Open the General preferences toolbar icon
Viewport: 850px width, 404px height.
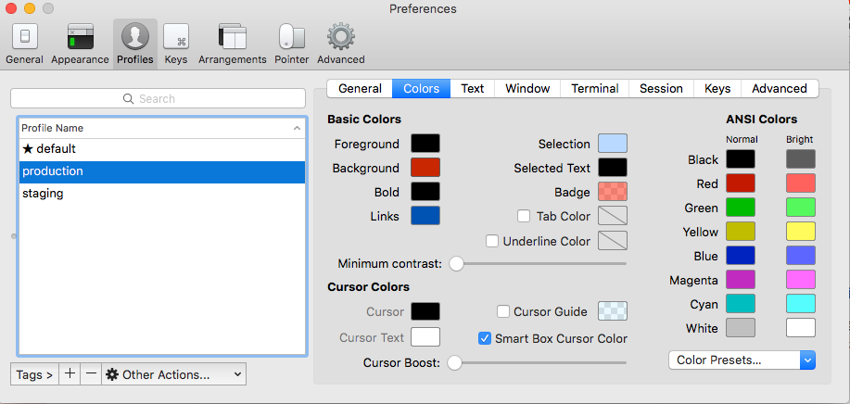24,44
